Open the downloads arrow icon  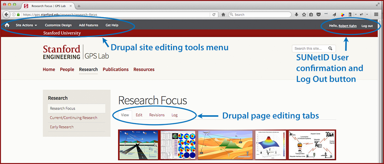click(x=297, y=14)
